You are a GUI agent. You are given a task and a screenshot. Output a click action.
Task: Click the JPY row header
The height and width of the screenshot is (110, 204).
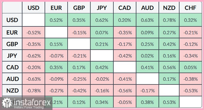coord(12,56)
